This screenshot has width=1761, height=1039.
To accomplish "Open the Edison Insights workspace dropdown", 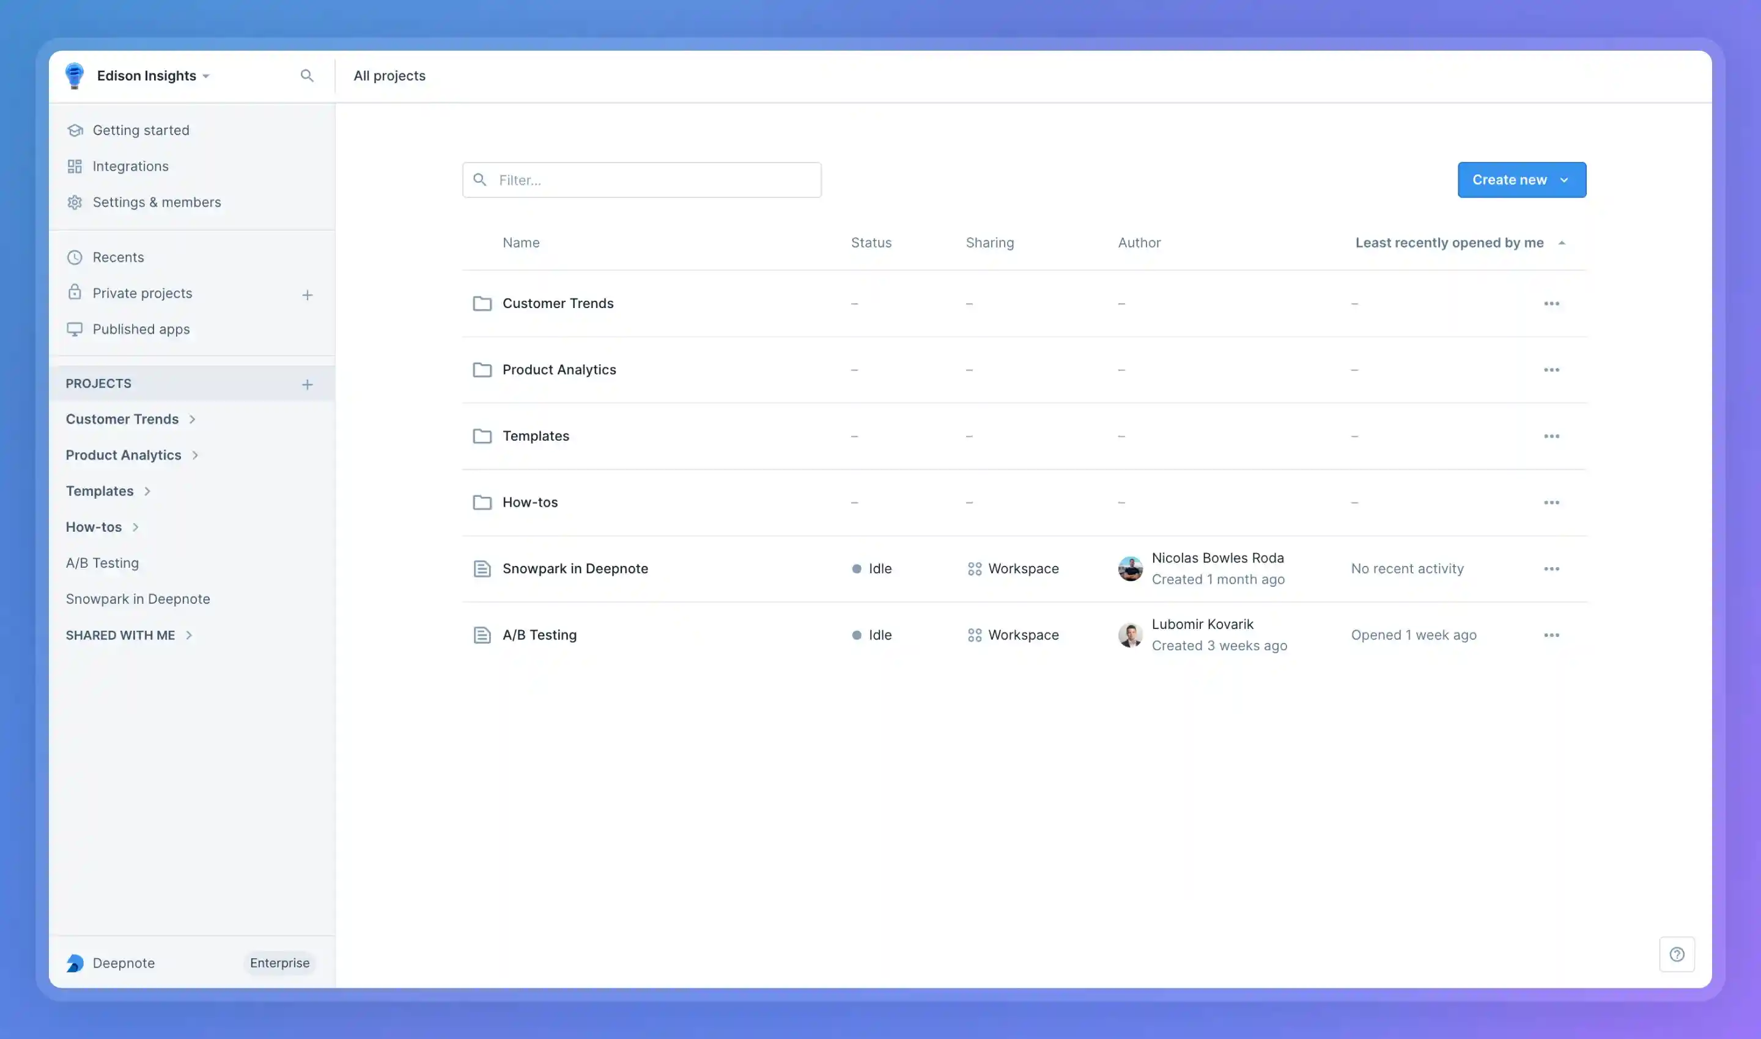I will [153, 76].
